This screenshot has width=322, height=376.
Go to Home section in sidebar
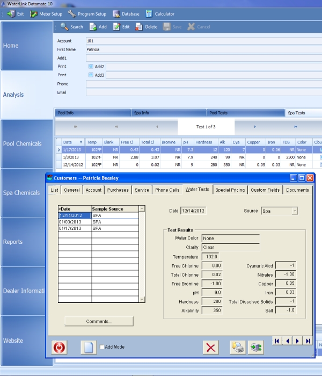[x=27, y=46]
